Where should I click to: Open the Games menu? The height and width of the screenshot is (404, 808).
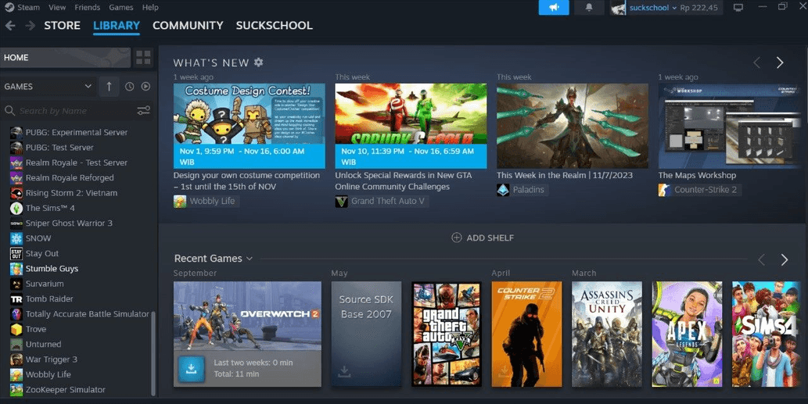point(121,7)
